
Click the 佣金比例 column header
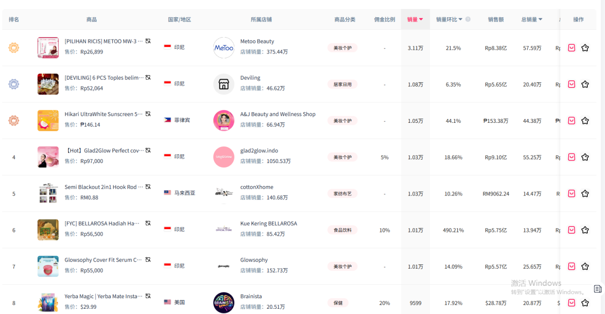(x=384, y=20)
